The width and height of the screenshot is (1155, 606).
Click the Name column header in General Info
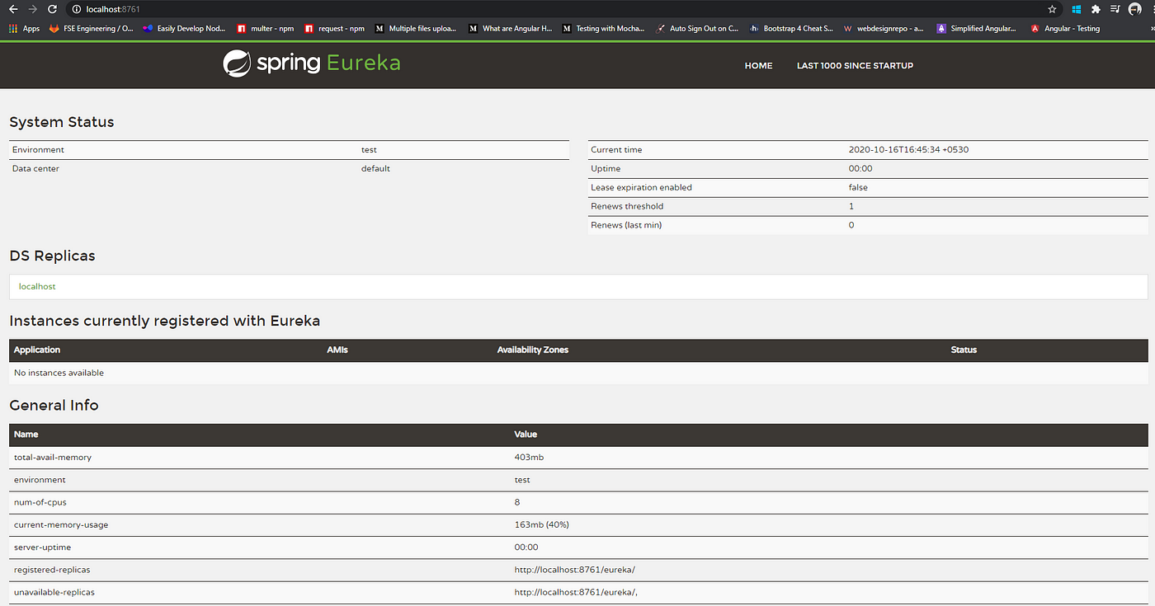coord(26,434)
